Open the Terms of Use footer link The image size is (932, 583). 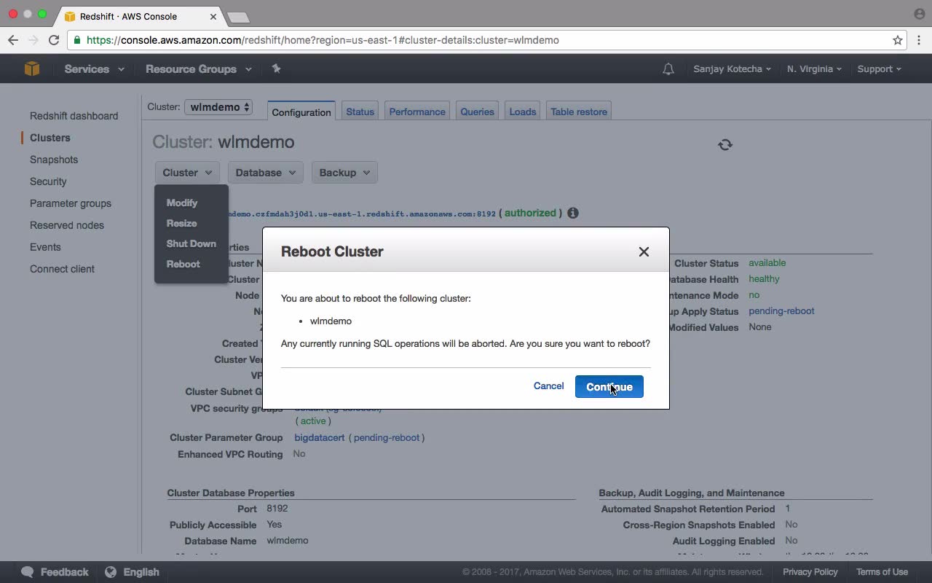[882, 572]
